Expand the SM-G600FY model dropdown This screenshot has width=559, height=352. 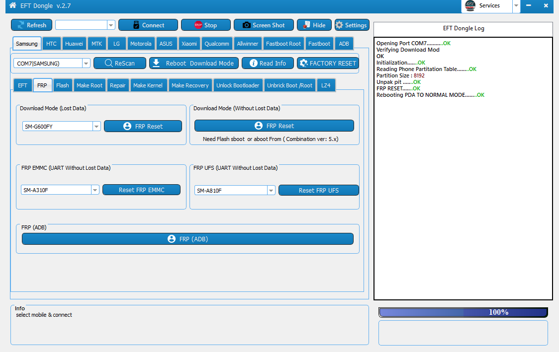[96, 126]
